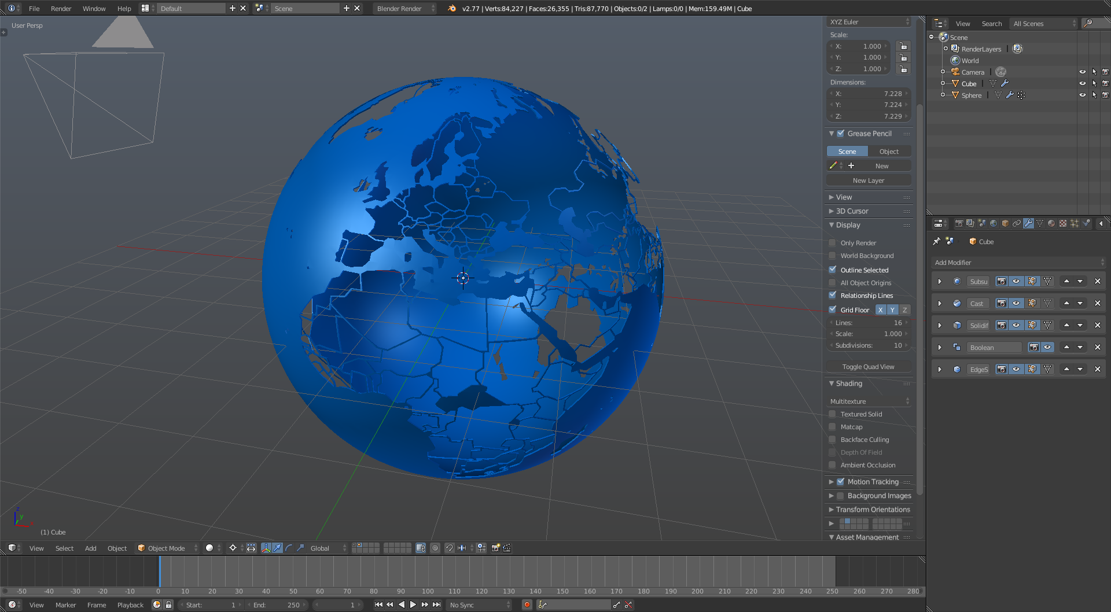Open the Constraints chain-link properties tab

pyautogui.click(x=1017, y=223)
